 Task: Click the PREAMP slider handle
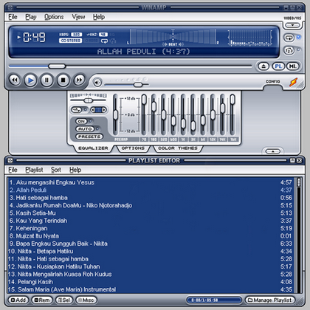click(x=115, y=115)
